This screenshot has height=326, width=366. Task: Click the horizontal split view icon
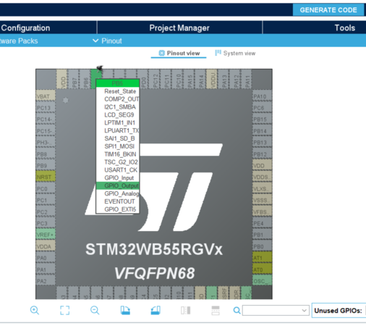[x=216, y=310]
